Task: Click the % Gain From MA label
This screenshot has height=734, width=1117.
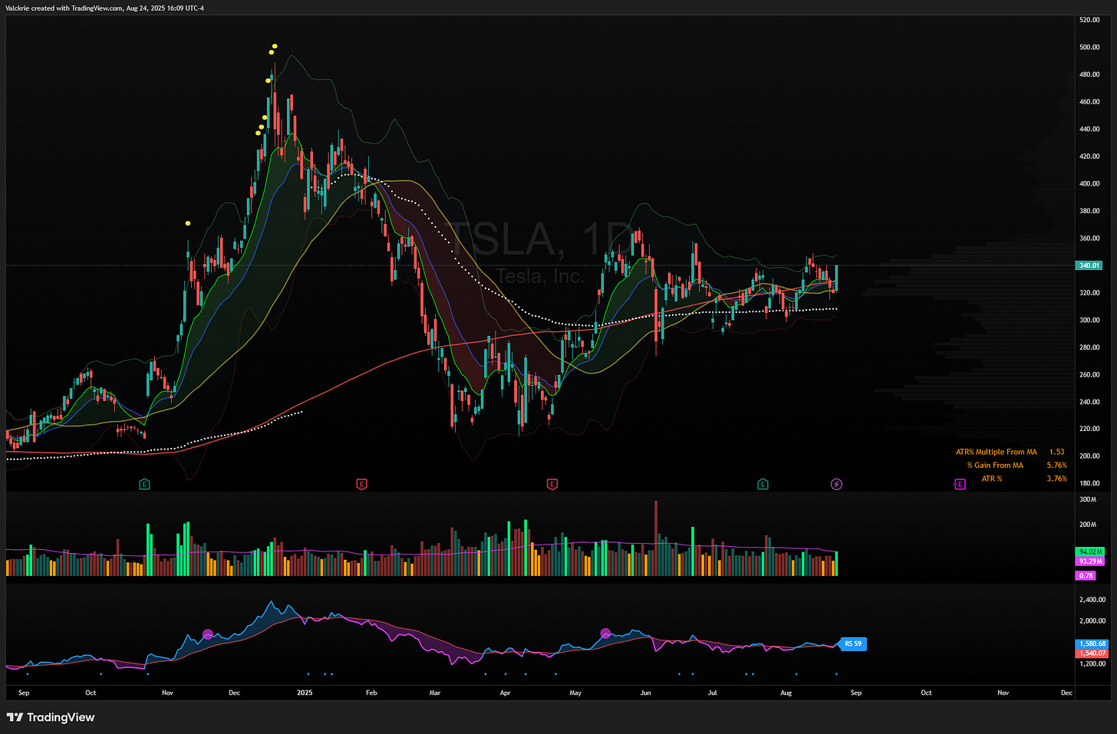Action: click(995, 465)
